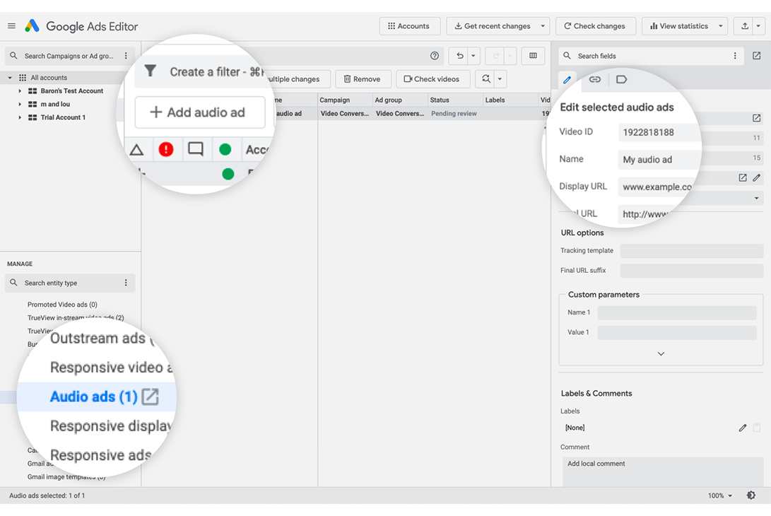Open the hamburger main menu
771x516 pixels.
coord(11,26)
